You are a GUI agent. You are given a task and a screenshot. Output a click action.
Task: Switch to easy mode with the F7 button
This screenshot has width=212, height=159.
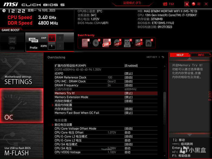pos(132,3)
